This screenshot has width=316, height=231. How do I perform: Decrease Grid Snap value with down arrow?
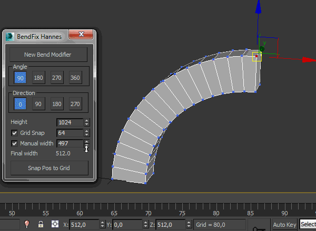coord(87,135)
